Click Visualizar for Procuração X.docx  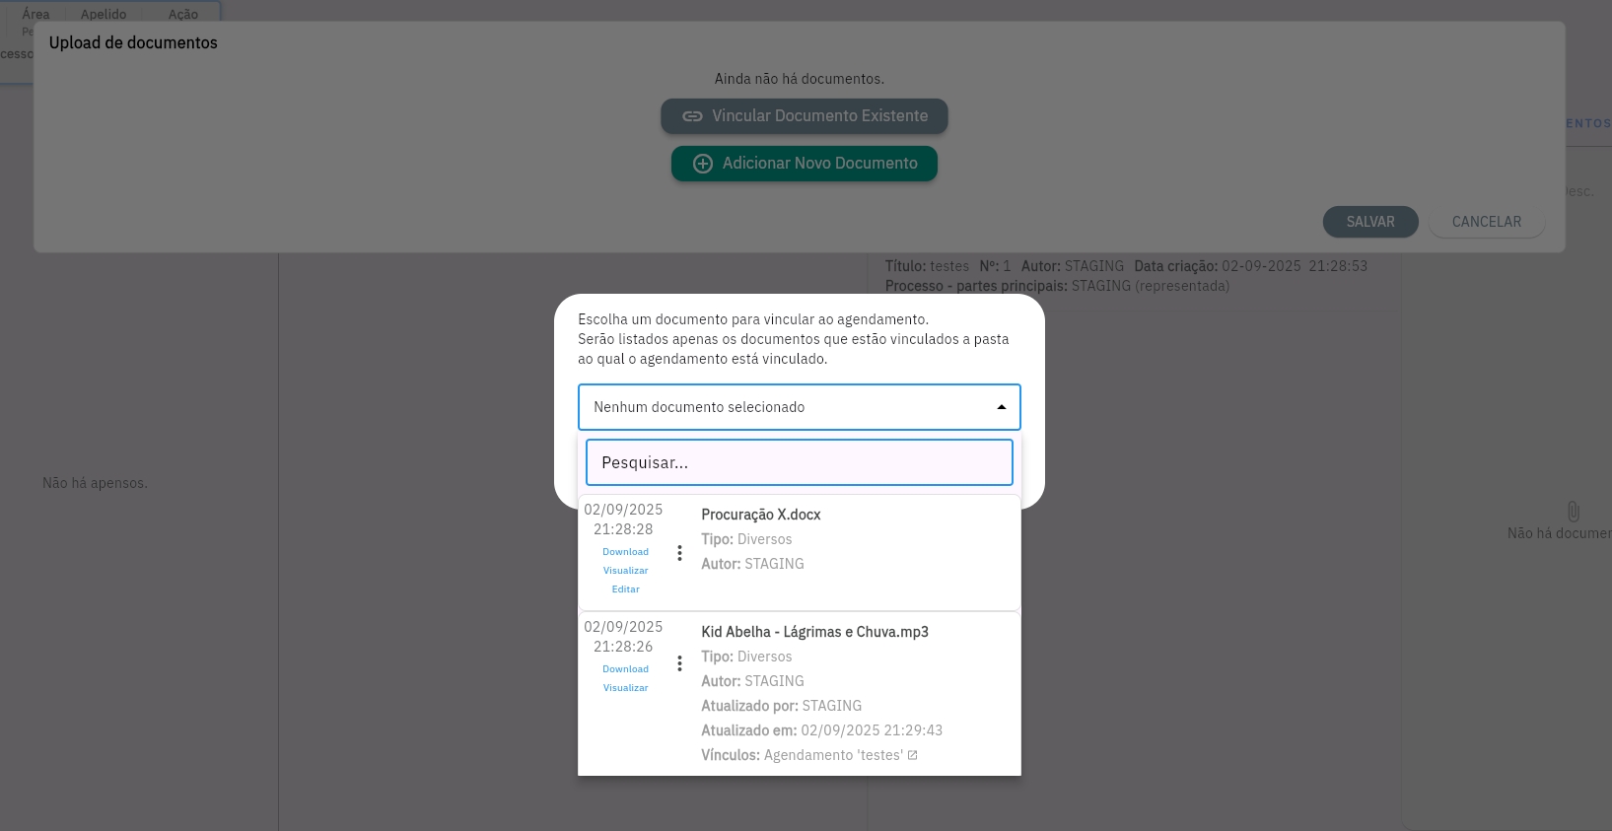(625, 571)
